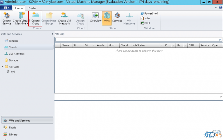Select the Storage tree node
The image size is (223, 140).
pyautogui.click(x=11, y=60)
